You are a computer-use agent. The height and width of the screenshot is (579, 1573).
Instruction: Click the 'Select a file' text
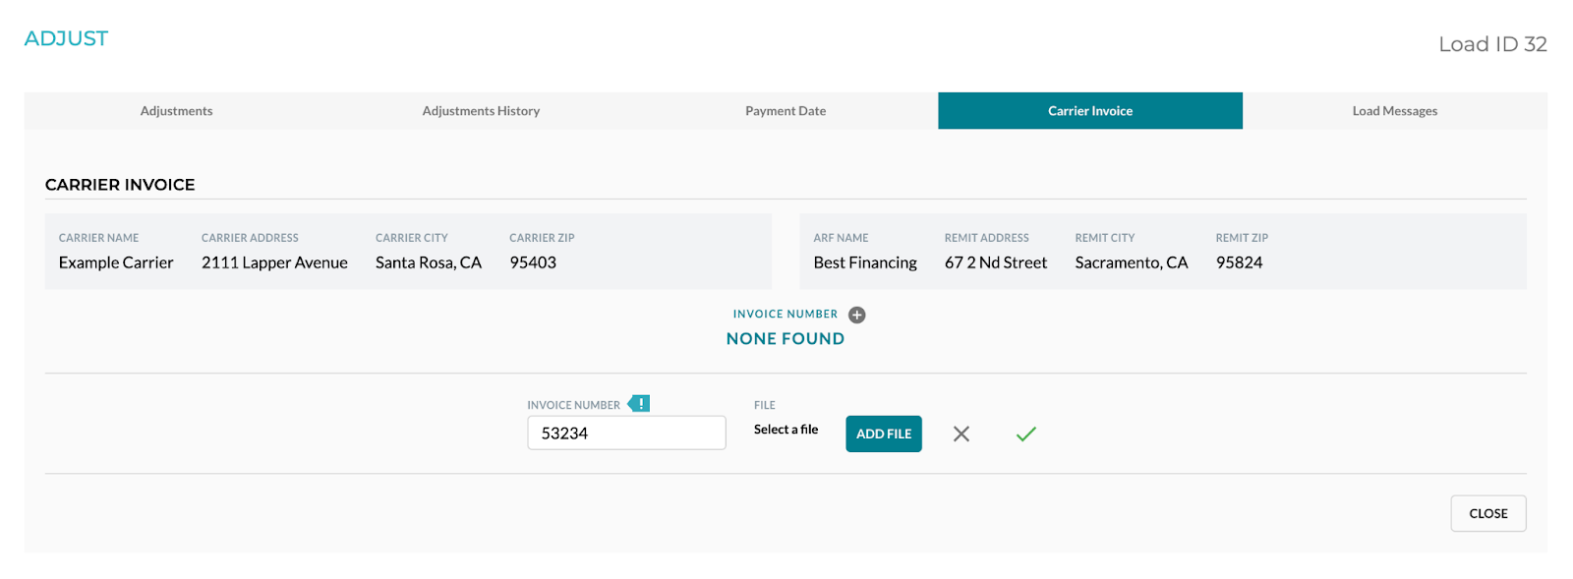[x=786, y=430]
